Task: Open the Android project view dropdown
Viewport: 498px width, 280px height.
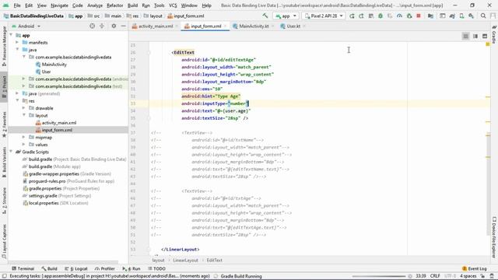Action: coord(26,26)
